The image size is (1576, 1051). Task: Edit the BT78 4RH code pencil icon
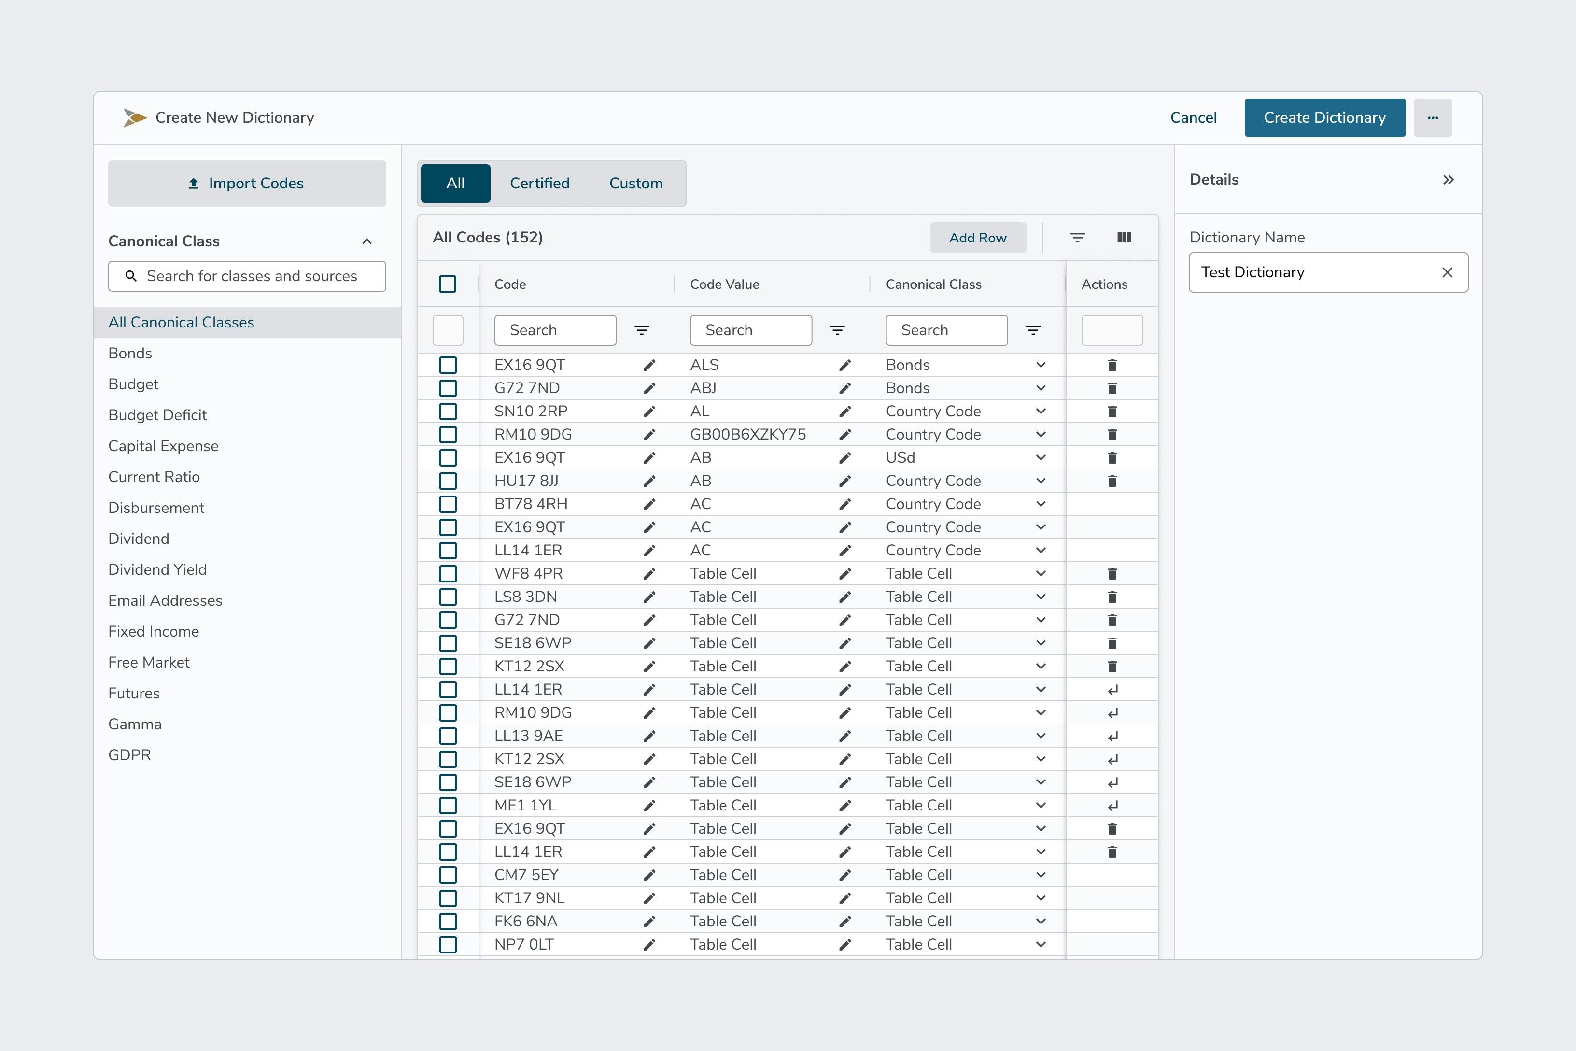coord(648,504)
